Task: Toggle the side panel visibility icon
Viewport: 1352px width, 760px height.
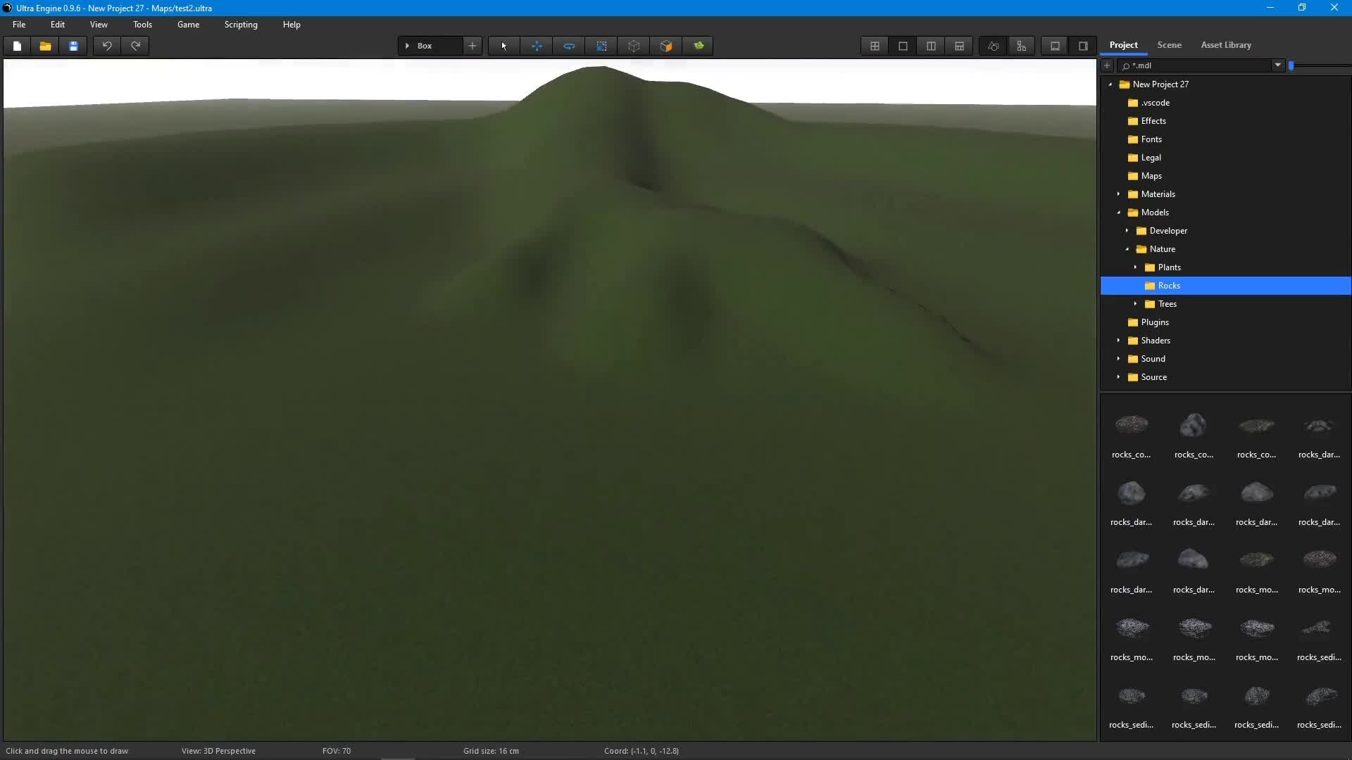Action: (x=1083, y=46)
